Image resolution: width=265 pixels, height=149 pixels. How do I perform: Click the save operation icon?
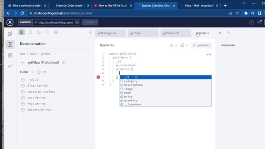point(182,45)
